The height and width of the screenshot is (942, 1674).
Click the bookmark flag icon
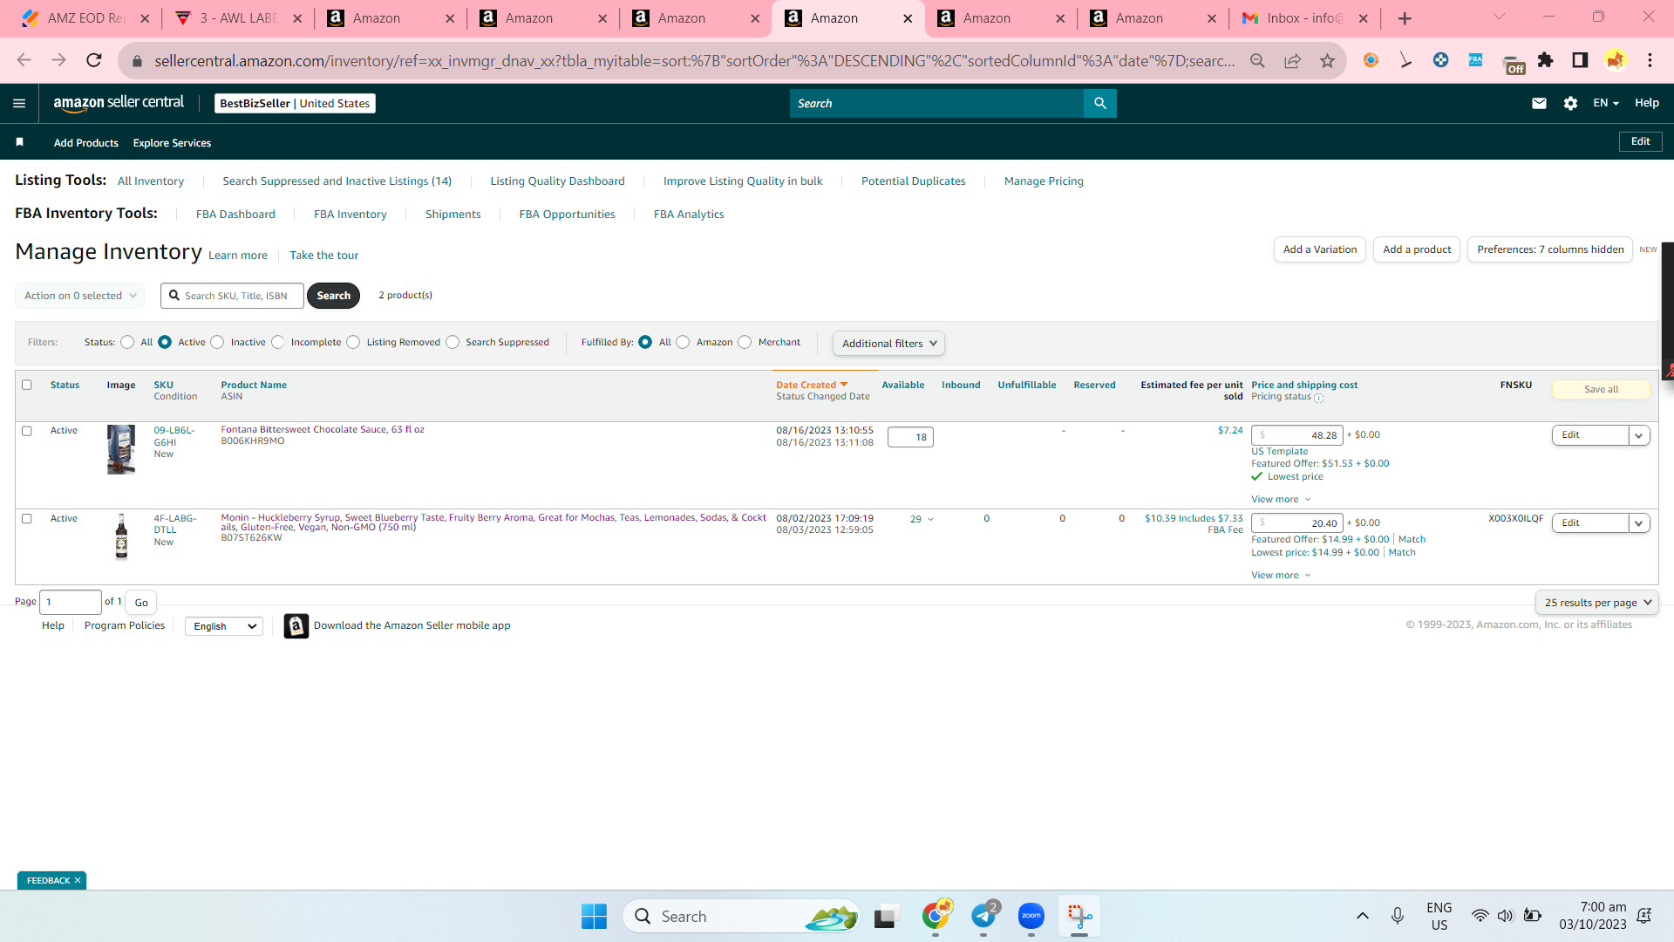[19, 142]
